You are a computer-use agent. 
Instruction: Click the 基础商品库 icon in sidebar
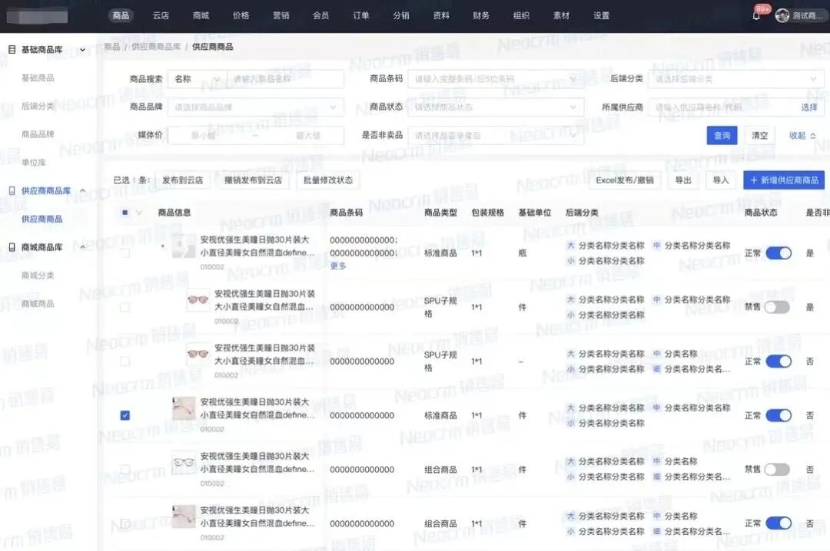click(x=11, y=50)
